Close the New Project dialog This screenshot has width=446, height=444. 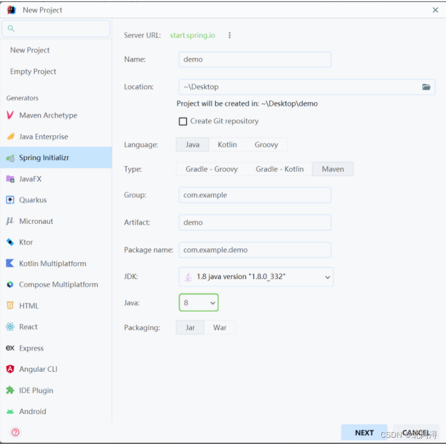click(x=435, y=10)
